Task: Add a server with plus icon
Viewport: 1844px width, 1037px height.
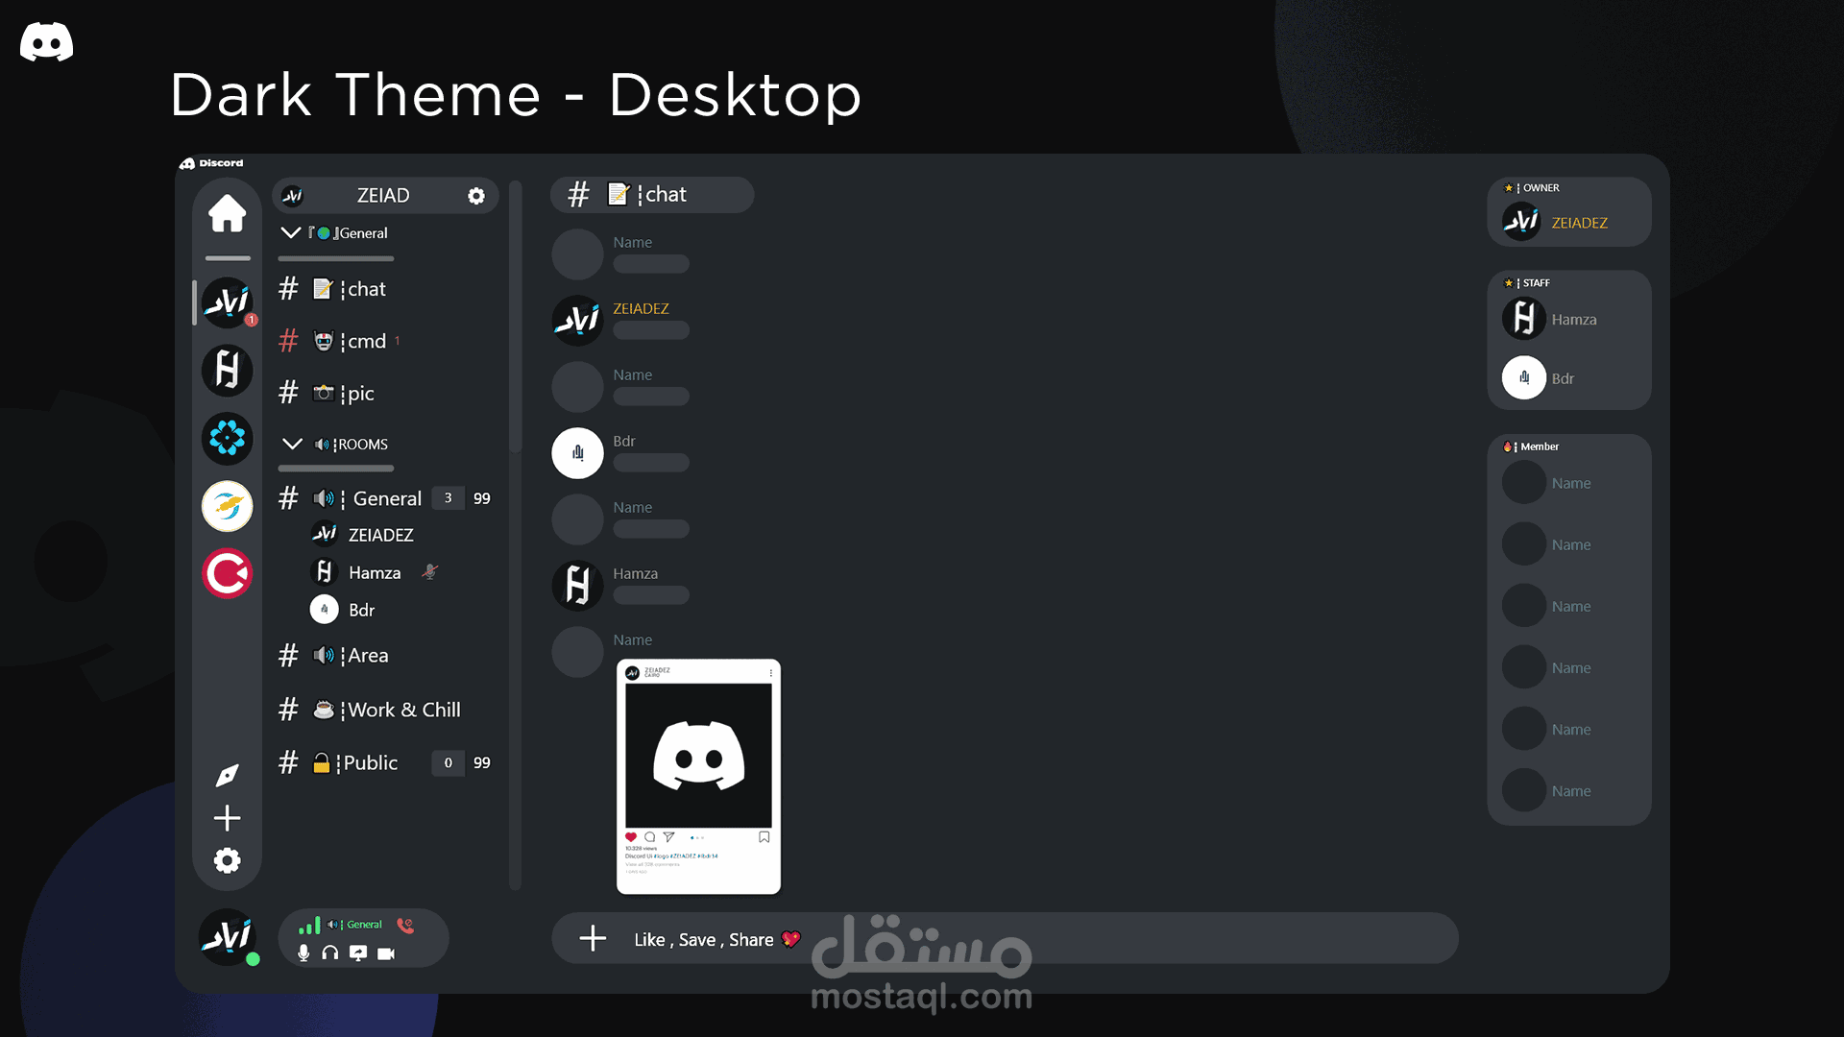Action: (x=227, y=818)
